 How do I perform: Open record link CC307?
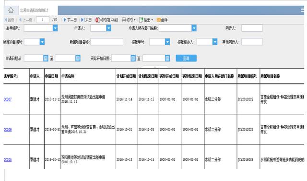[x=8, y=99]
